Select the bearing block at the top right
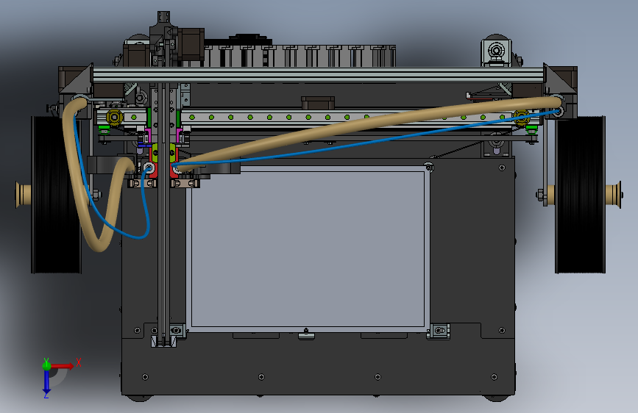638x413 pixels. 497,51
